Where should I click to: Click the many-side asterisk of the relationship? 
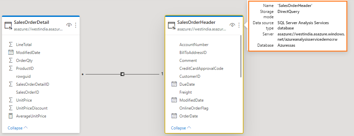(83, 74)
